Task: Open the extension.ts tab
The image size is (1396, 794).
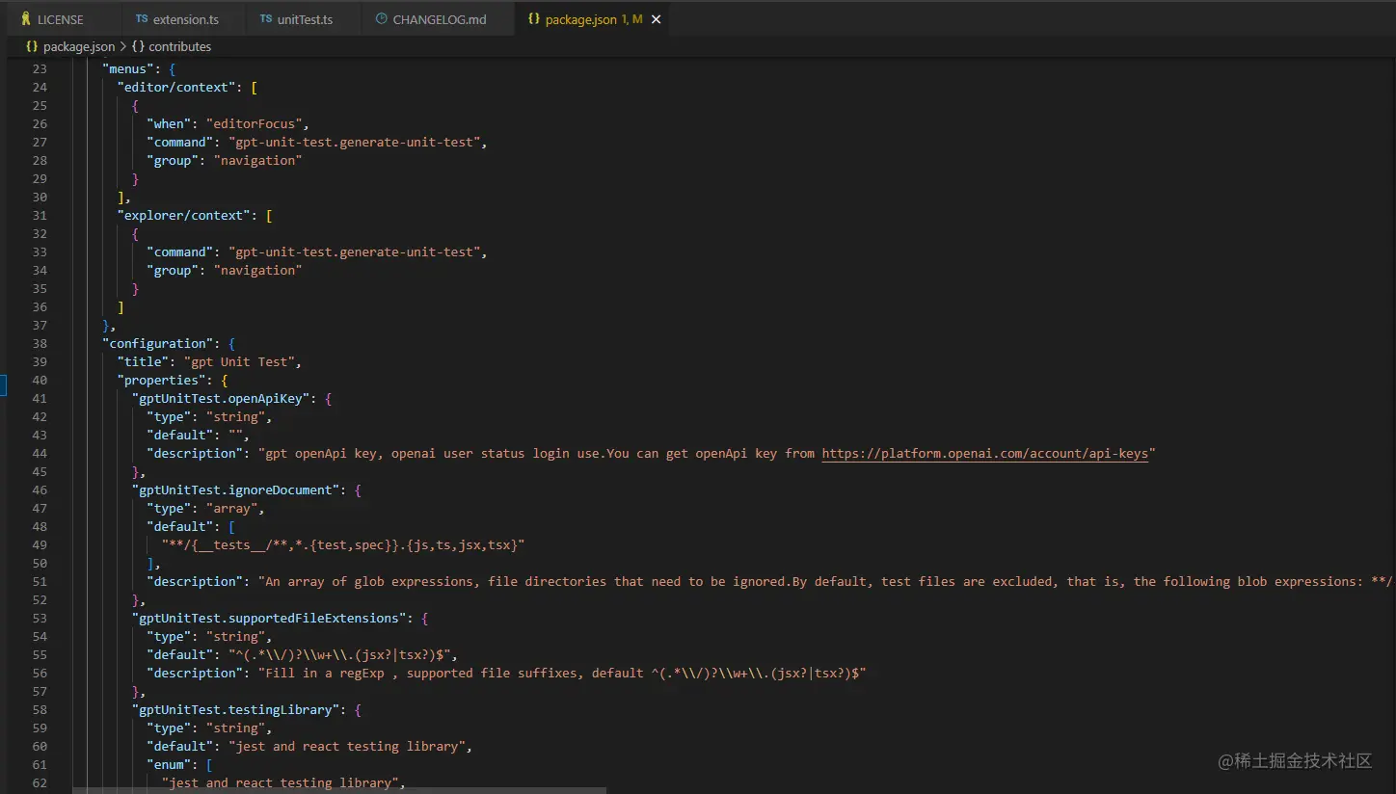Action: (186, 19)
